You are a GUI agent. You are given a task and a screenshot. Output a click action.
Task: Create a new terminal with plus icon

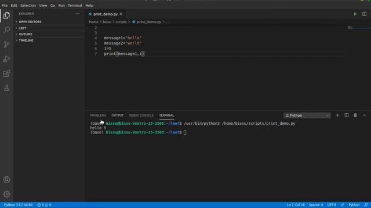[337, 116]
